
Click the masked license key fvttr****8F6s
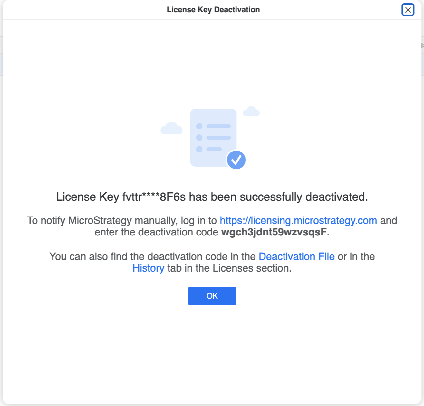154,197
